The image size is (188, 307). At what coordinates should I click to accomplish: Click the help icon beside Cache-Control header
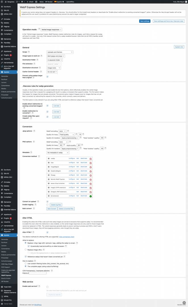(41, 71)
